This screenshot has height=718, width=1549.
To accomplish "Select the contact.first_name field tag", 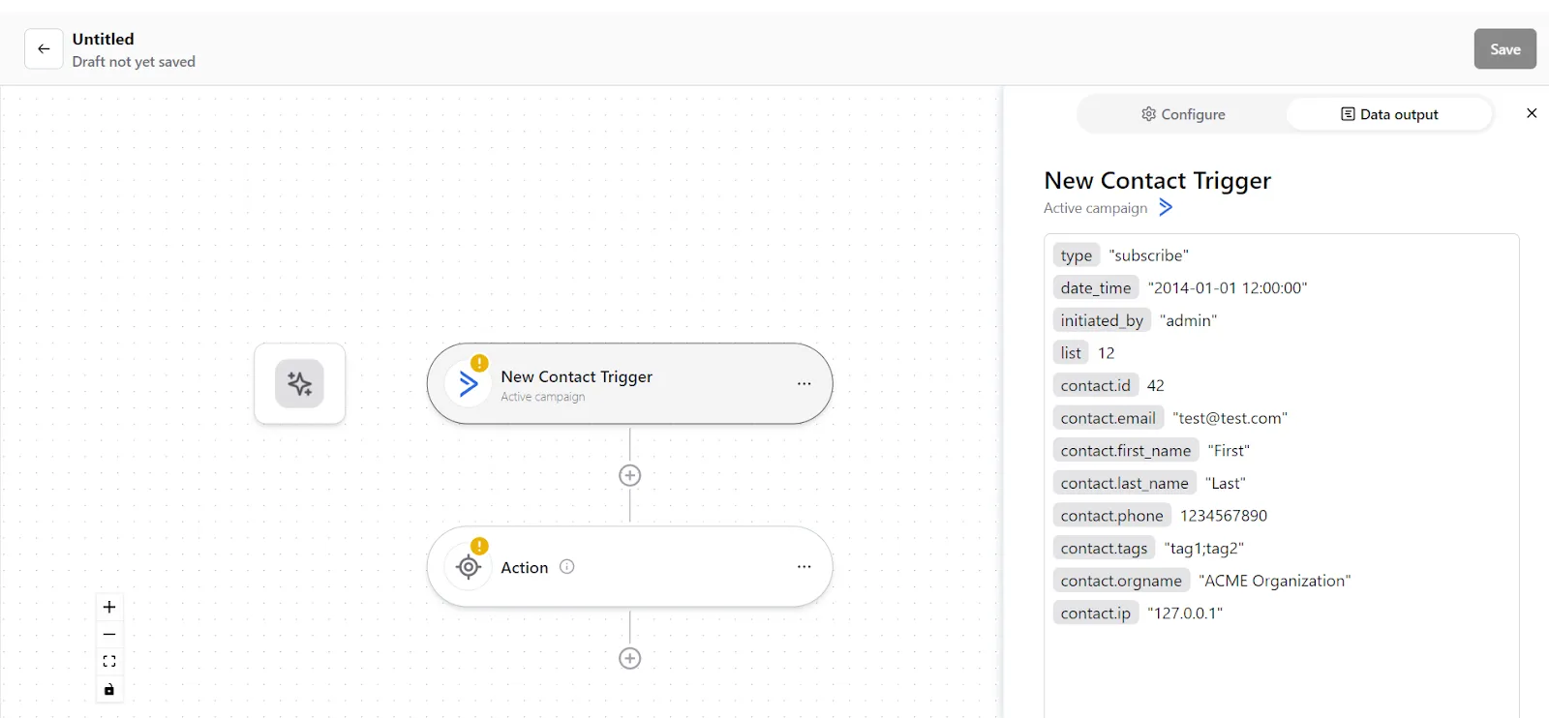I will pos(1126,451).
